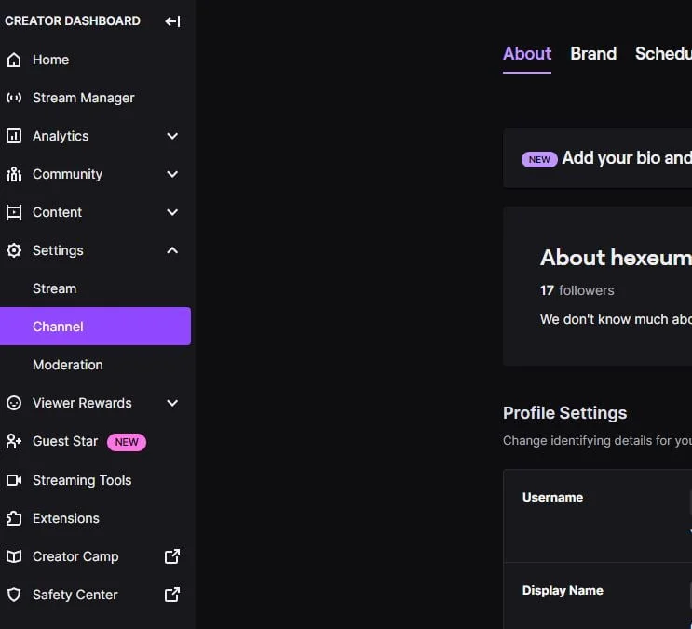Click the CREATOR DASHBOARD heading
Viewport: 692px width, 629px height.
point(73,20)
